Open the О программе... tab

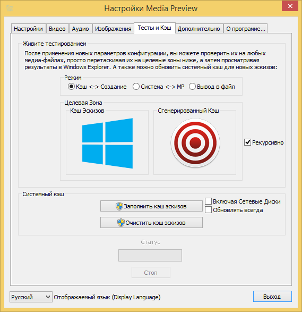tap(245, 29)
